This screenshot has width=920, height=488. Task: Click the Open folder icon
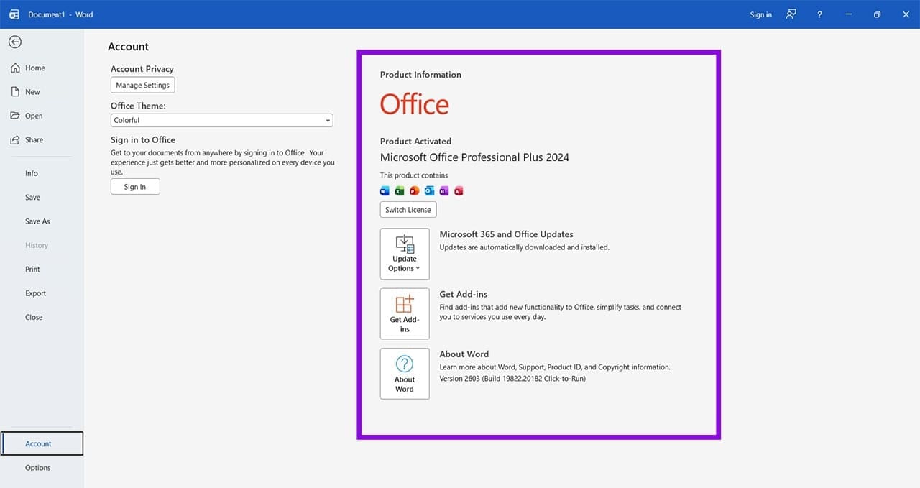(x=15, y=116)
